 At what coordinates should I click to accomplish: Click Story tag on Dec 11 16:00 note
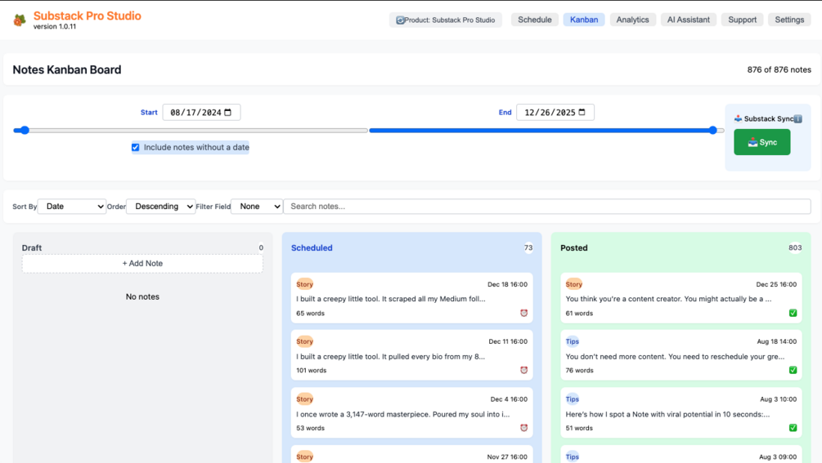pos(304,341)
